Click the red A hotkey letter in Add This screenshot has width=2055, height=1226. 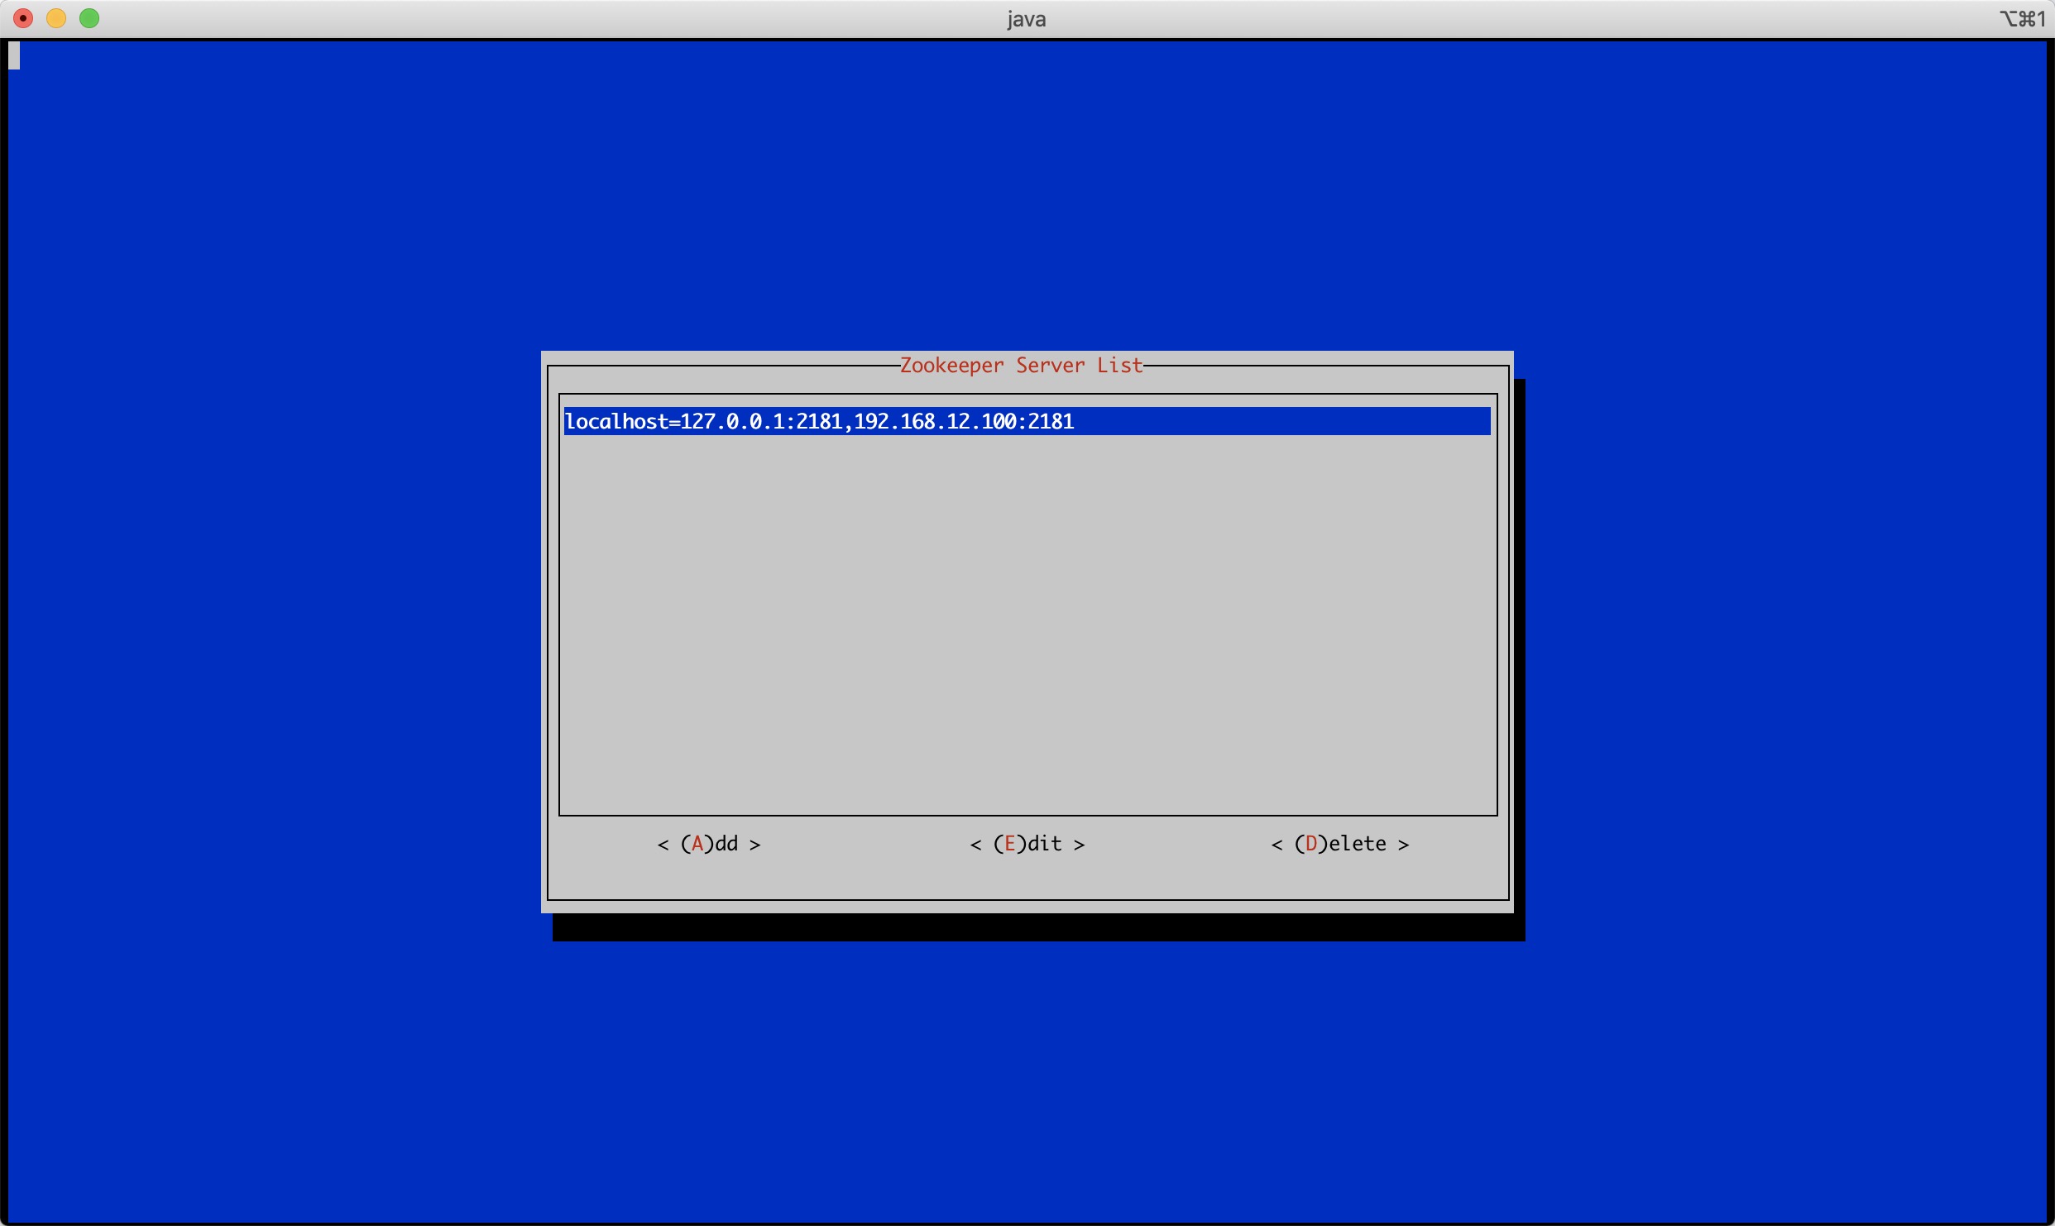tap(697, 844)
